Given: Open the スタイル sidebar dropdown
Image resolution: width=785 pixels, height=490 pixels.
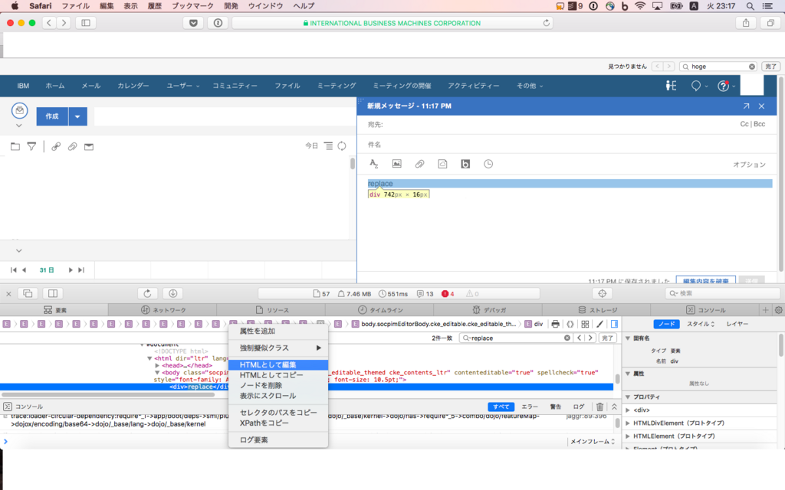Looking at the screenshot, I should pos(701,324).
